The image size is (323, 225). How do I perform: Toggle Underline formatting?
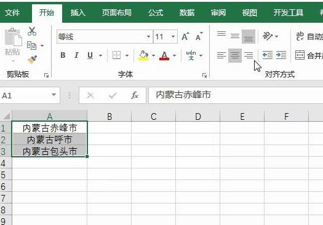pyautogui.click(x=90, y=55)
